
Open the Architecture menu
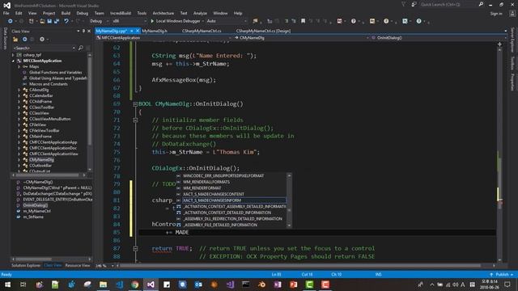[163, 13]
